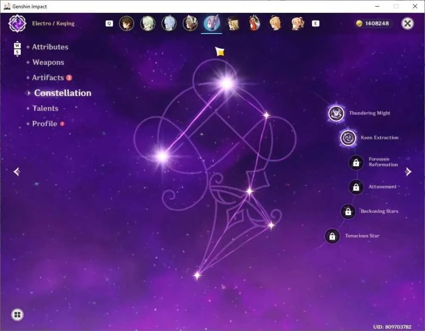Image resolution: width=425 pixels, height=331 pixels.
Task: Click the "Electro / Keqing" title text
Action: [x=53, y=23]
